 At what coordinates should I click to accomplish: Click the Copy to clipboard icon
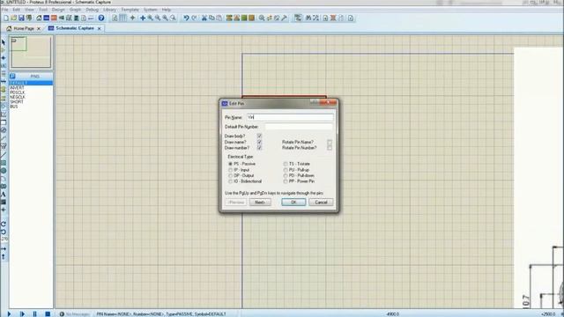211,18
